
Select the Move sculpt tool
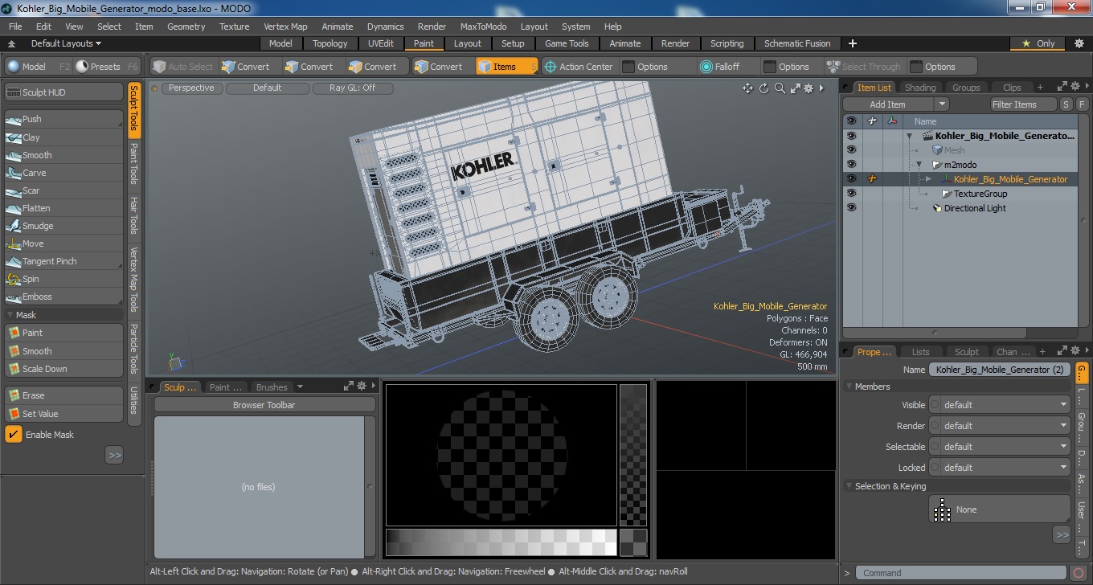[x=63, y=243]
